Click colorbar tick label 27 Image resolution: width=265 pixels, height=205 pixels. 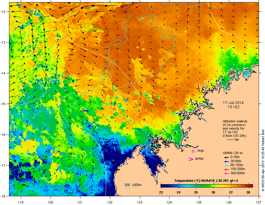231,192
